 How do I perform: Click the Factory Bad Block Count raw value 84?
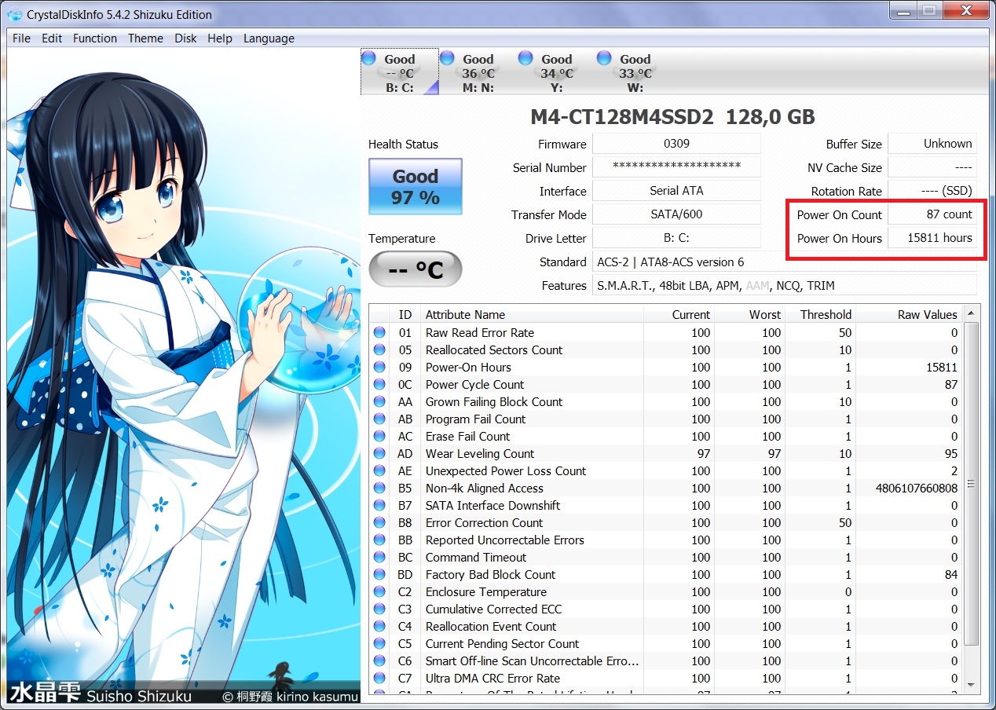(x=951, y=574)
